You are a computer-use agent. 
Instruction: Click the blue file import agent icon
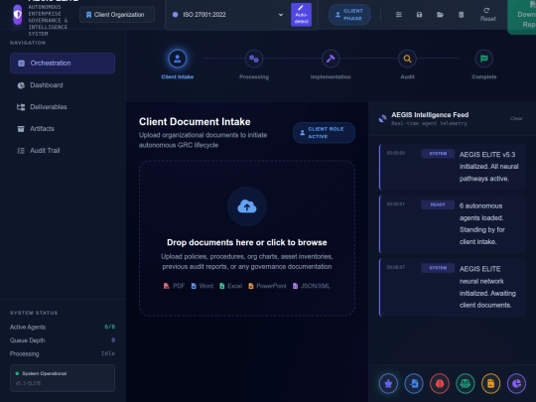click(x=414, y=383)
